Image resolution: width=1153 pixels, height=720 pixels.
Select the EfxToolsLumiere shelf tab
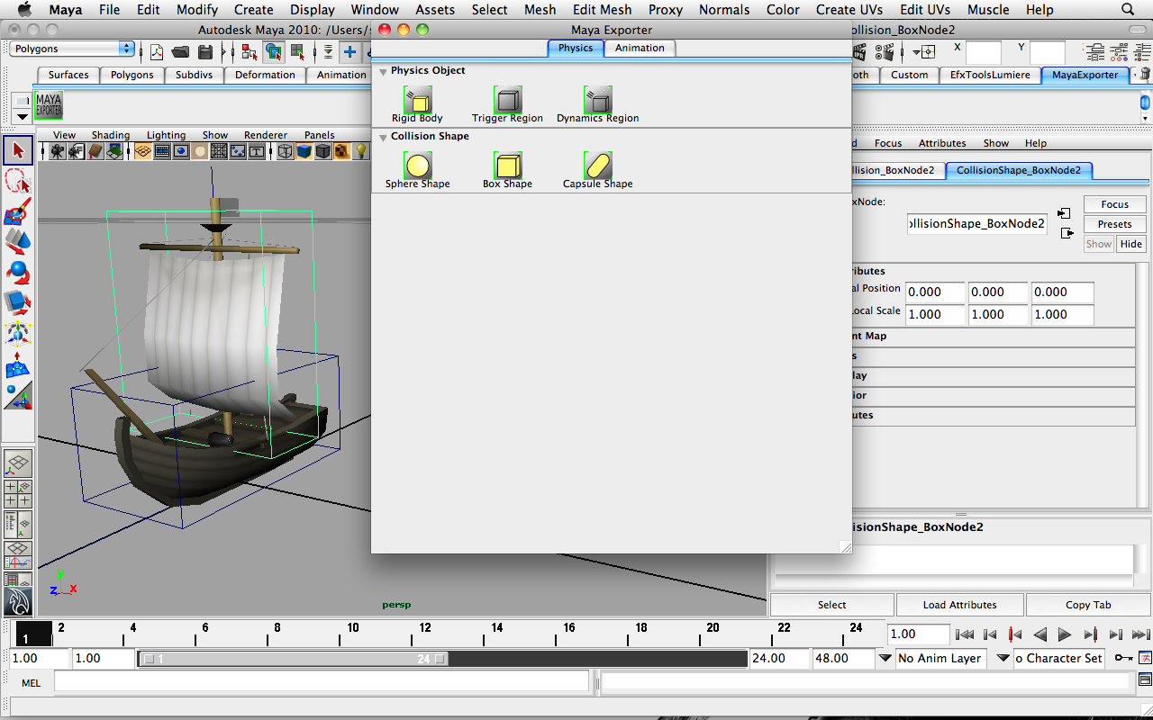(x=990, y=75)
